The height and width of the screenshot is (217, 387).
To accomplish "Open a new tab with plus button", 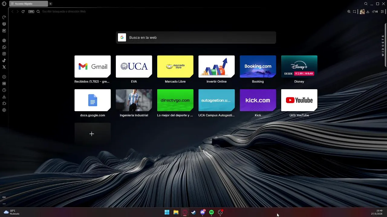I will (x=50, y=4).
